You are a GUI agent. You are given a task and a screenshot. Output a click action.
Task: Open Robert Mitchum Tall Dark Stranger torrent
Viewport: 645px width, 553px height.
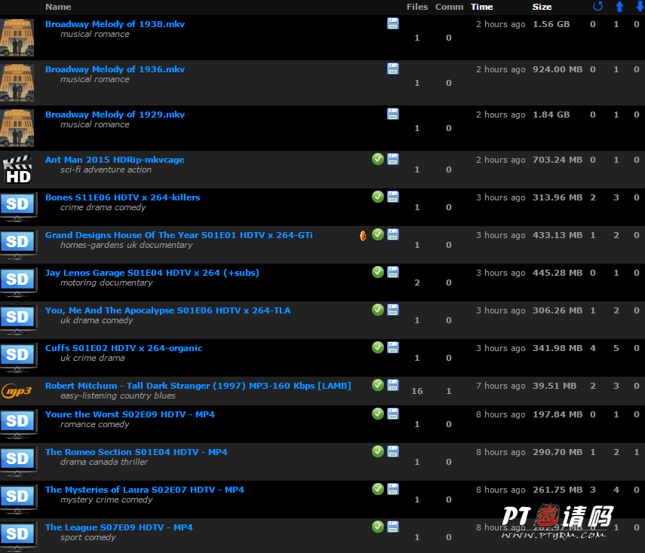(198, 386)
